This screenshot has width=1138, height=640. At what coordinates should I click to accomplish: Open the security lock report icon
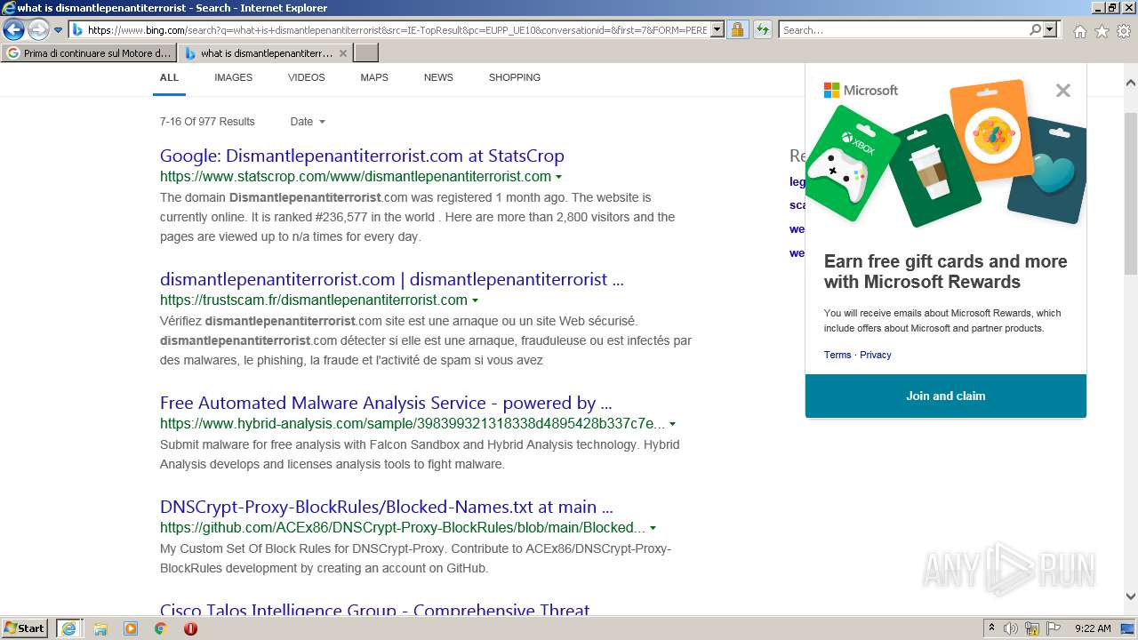pyautogui.click(x=737, y=30)
